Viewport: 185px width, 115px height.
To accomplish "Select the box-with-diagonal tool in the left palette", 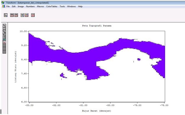I will pyautogui.click(x=4, y=35).
